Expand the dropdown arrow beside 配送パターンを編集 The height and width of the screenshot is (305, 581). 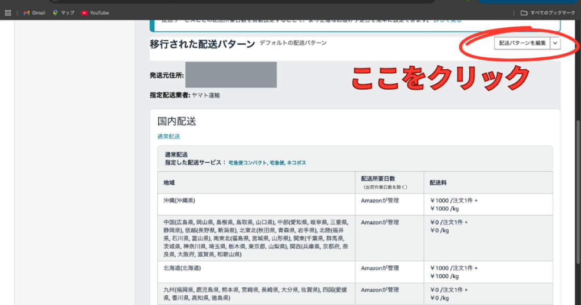(555, 43)
